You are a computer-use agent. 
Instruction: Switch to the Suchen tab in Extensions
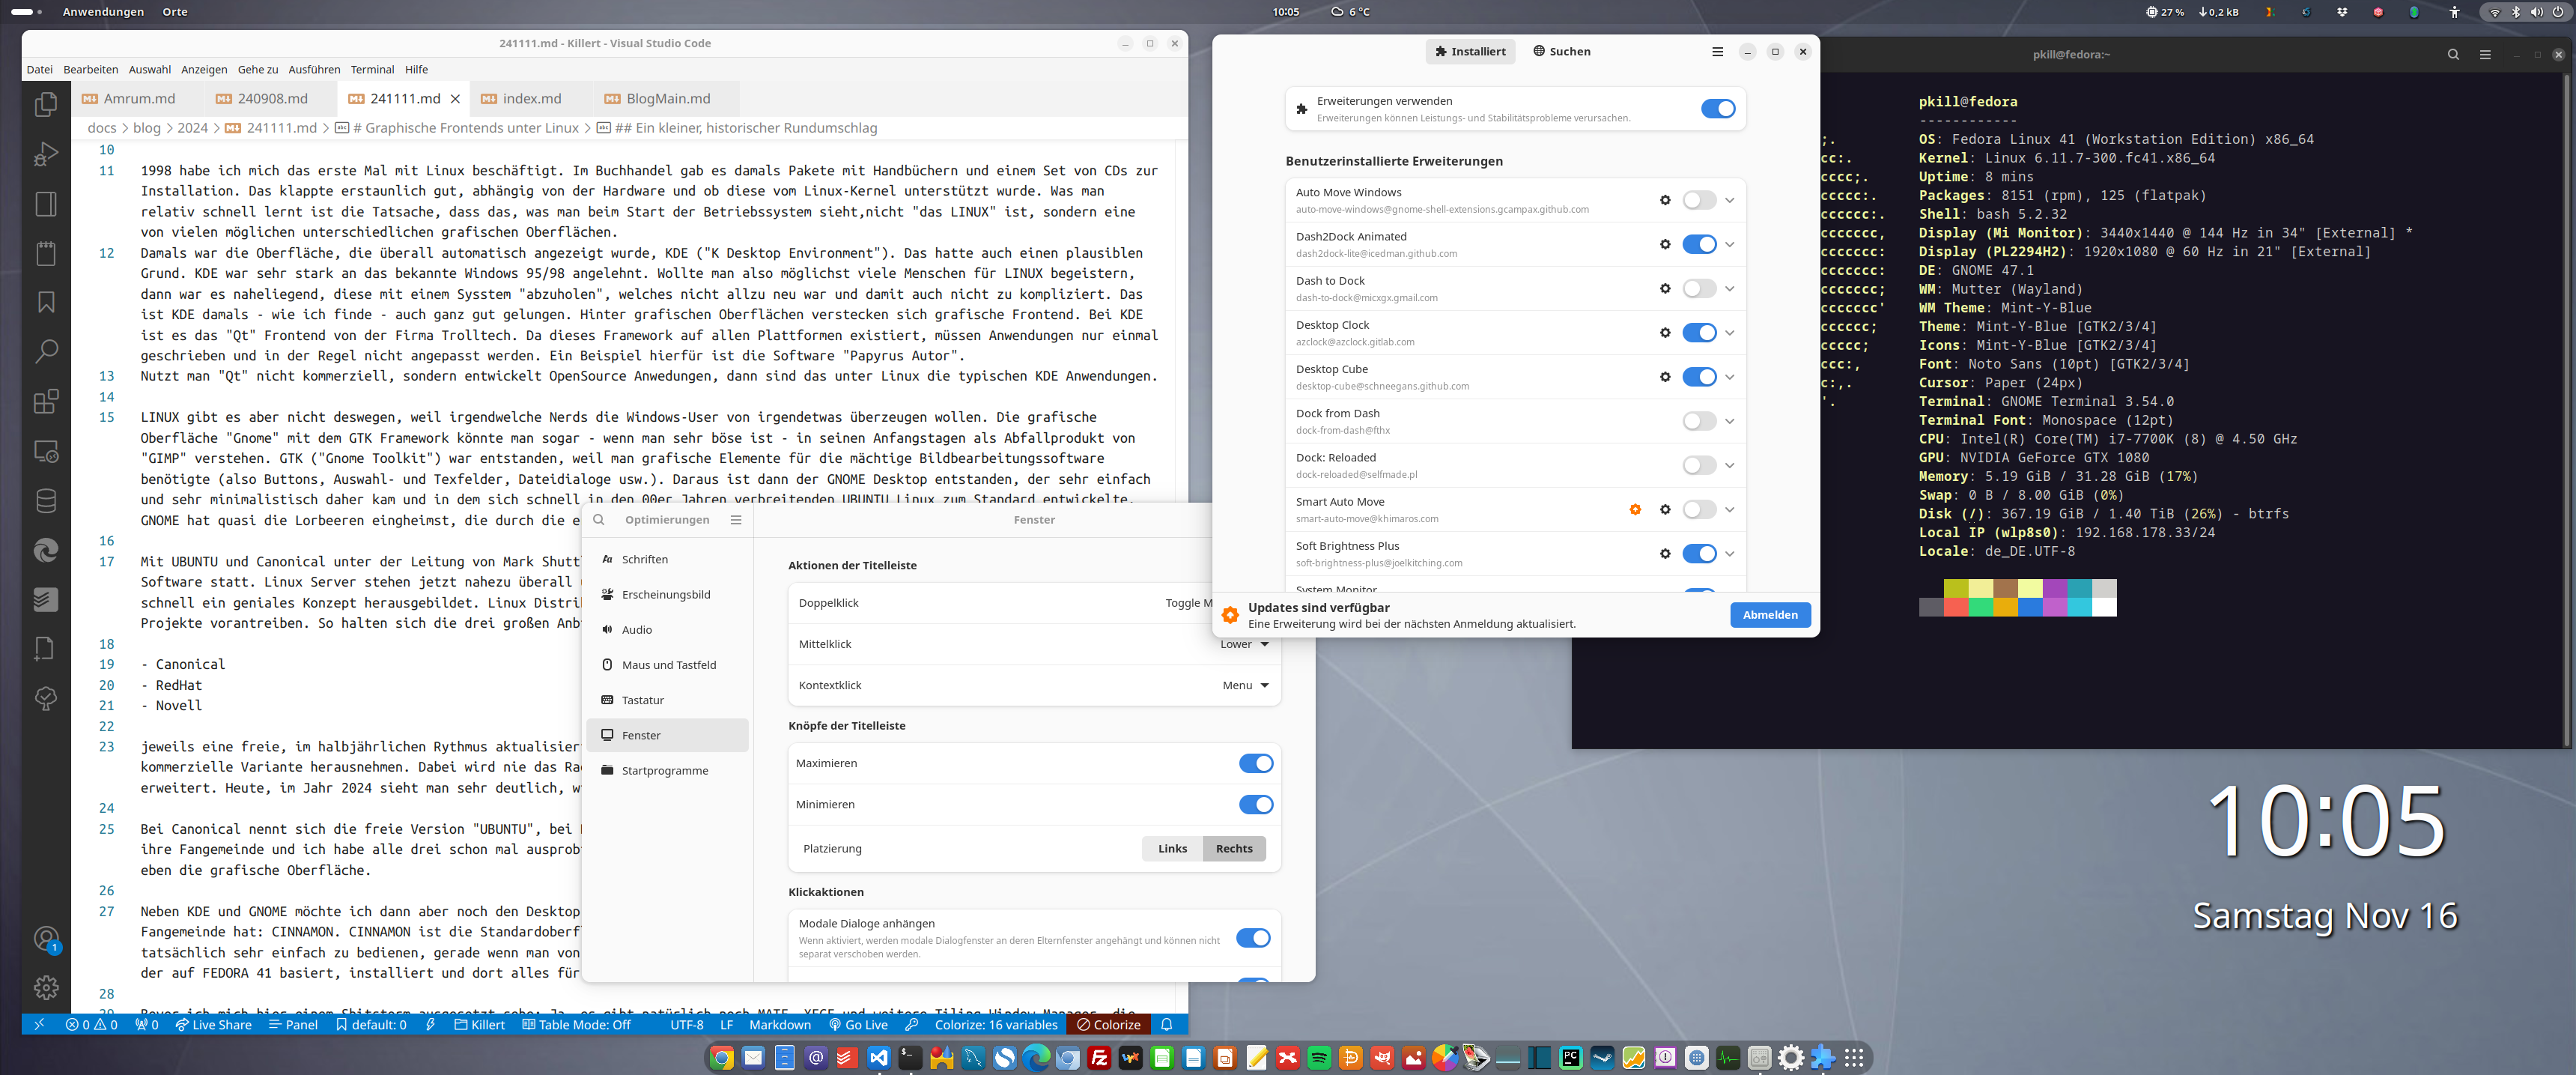pos(1561,52)
